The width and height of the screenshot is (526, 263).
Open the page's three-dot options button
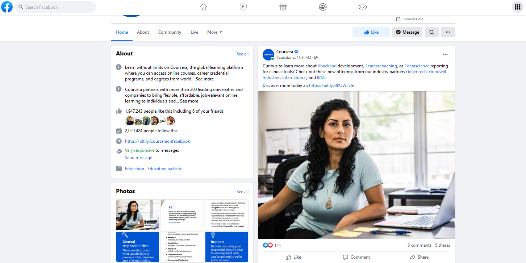(x=448, y=32)
